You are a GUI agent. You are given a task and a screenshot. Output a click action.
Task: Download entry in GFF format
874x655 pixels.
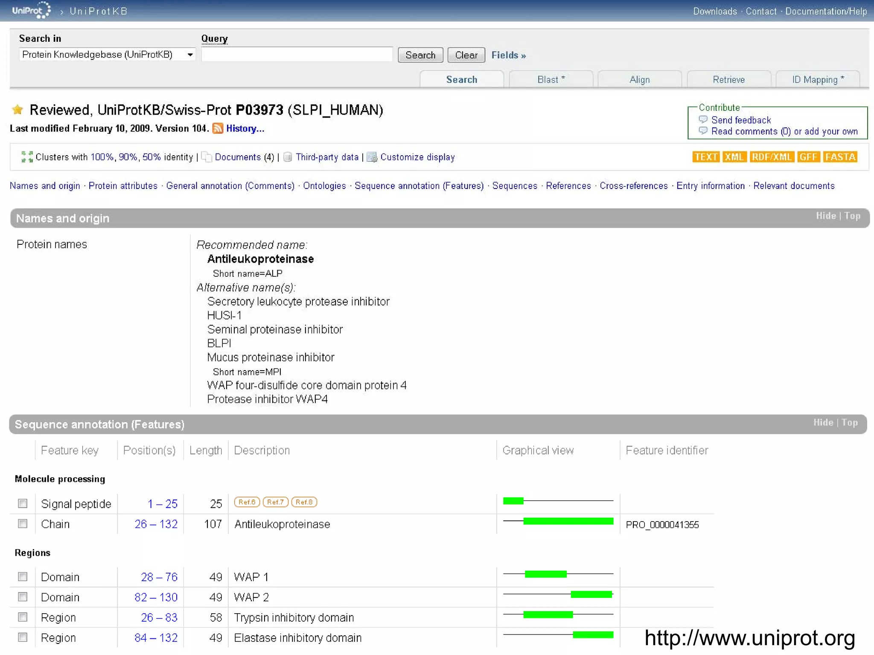(x=808, y=157)
